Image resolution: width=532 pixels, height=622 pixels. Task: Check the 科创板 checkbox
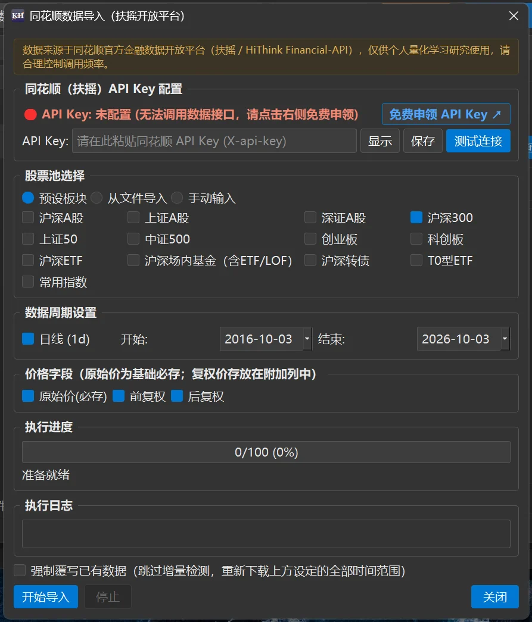coord(416,239)
